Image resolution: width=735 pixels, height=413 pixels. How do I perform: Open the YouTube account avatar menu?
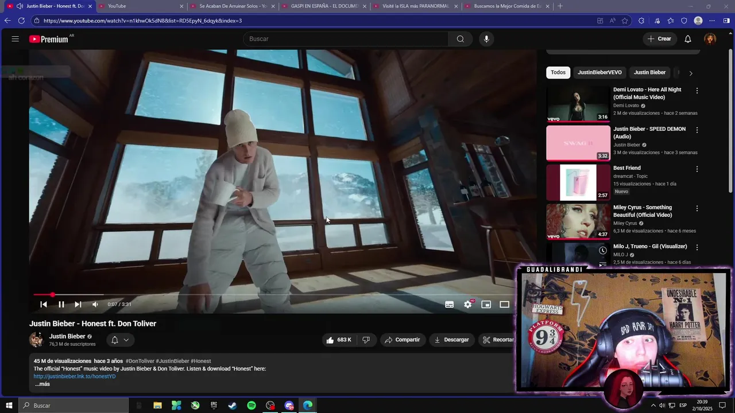pyautogui.click(x=710, y=39)
